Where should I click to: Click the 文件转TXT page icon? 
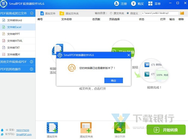click(4, 48)
